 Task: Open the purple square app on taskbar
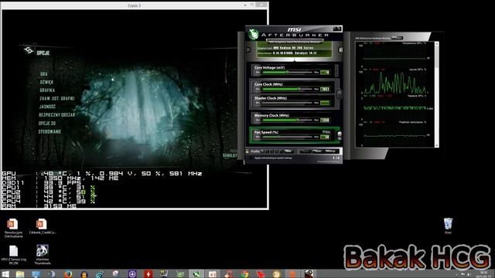tap(132, 274)
